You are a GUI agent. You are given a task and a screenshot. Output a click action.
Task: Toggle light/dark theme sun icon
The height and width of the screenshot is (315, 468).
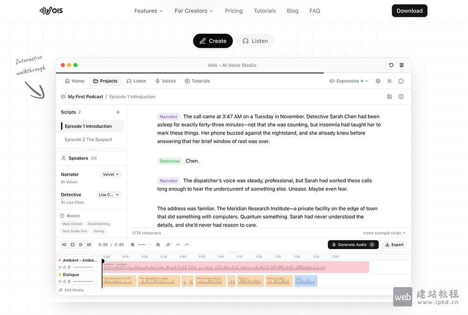click(389, 81)
